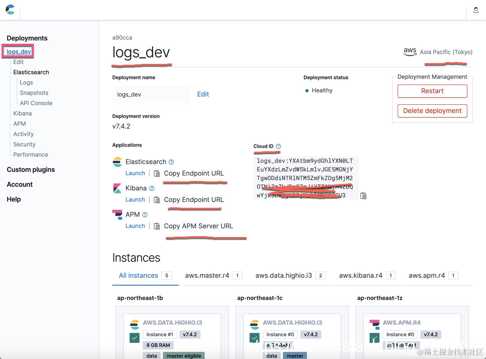Click the AWS.APM.R4 instance title
Viewport: 486px width, 359px height.
click(x=402, y=323)
